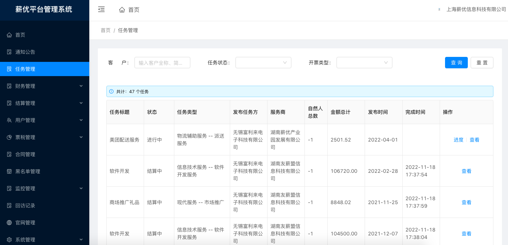This screenshot has height=245, width=508.
Task: Click the 票税管理 pie chart icon
Action: click(9, 137)
